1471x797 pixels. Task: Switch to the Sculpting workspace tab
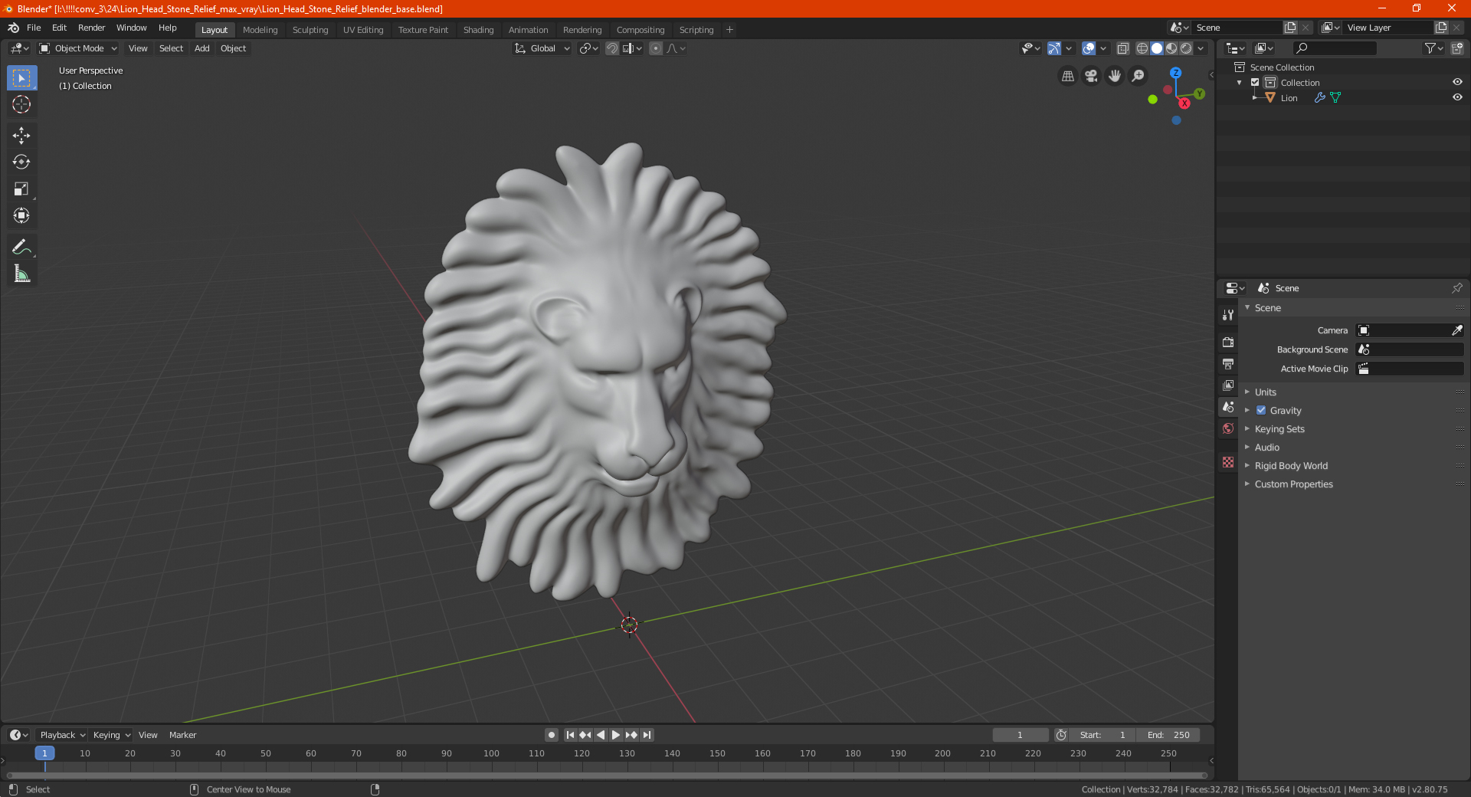point(310,30)
